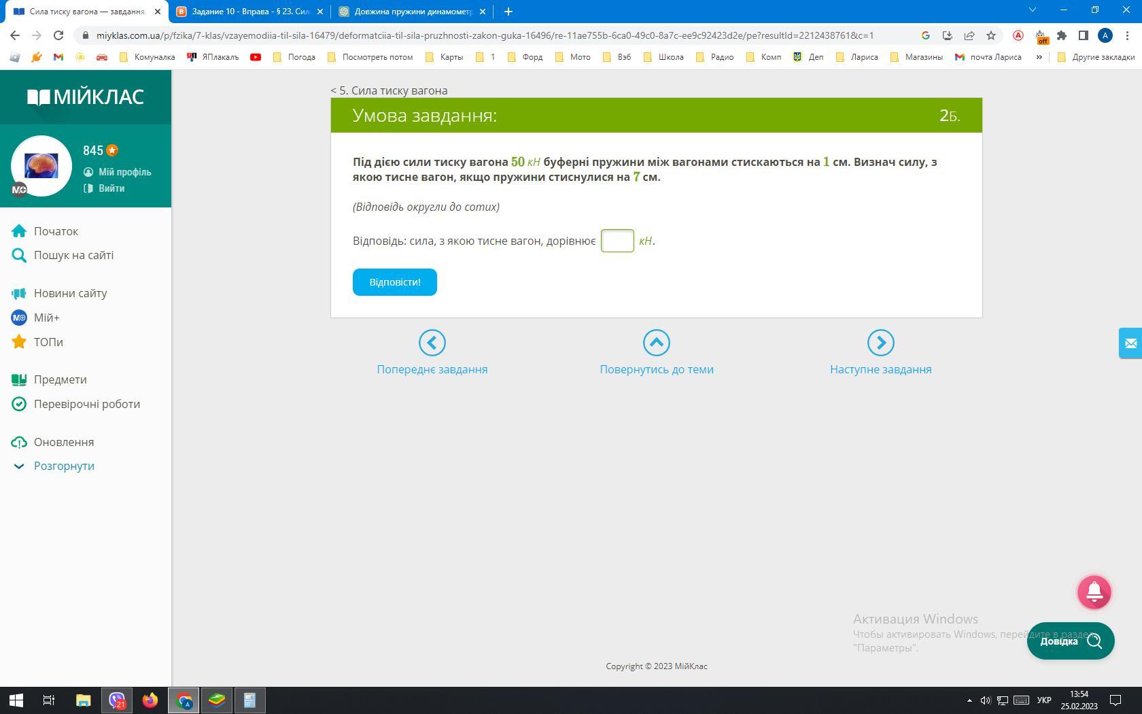Click the Мій профіль link
This screenshot has height=714, width=1142.
pyautogui.click(x=118, y=172)
